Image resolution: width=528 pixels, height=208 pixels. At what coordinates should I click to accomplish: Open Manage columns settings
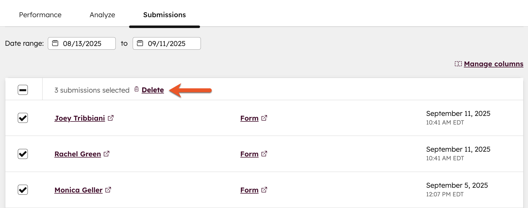(x=494, y=64)
